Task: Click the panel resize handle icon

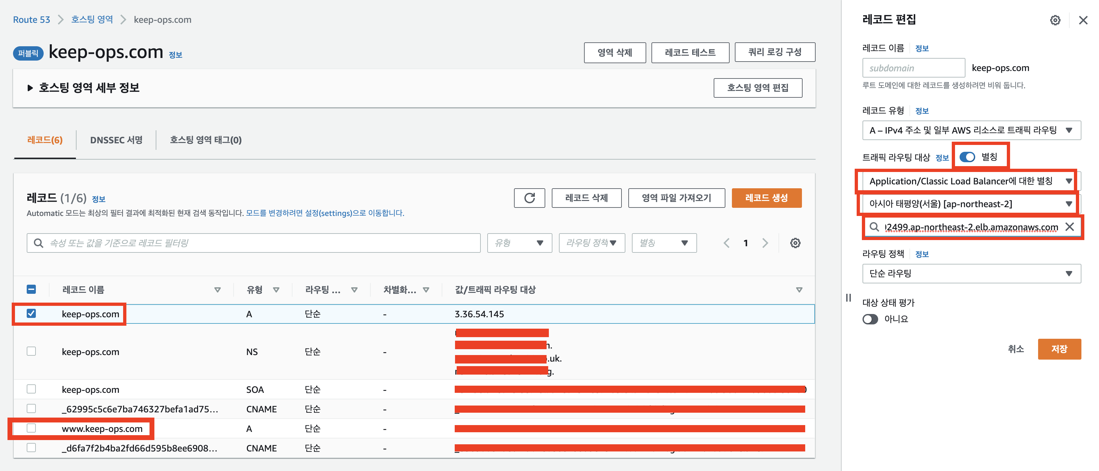Action: tap(848, 298)
